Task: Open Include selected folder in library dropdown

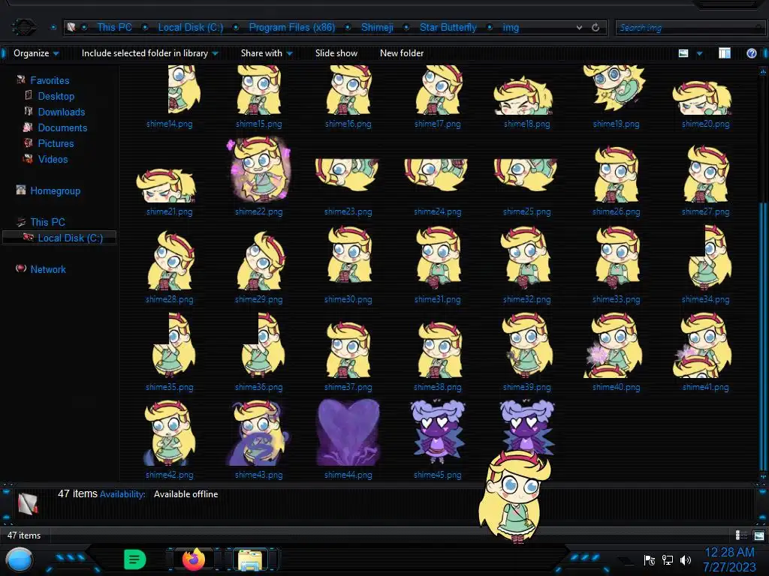Action: (x=149, y=53)
